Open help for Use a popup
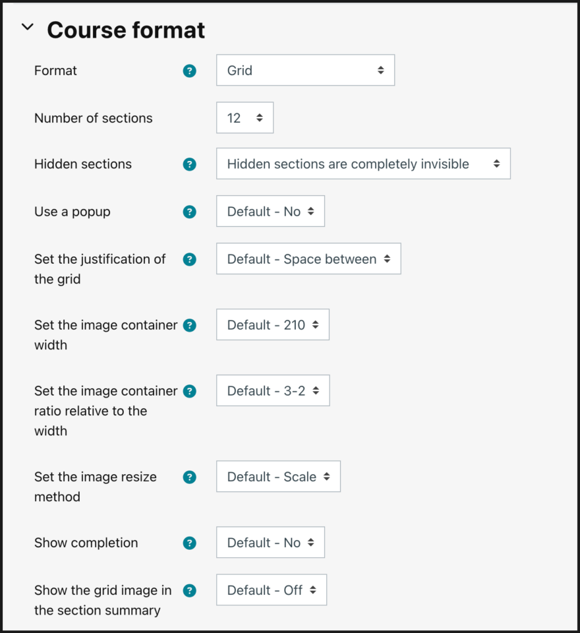580x633 pixels. click(x=190, y=212)
